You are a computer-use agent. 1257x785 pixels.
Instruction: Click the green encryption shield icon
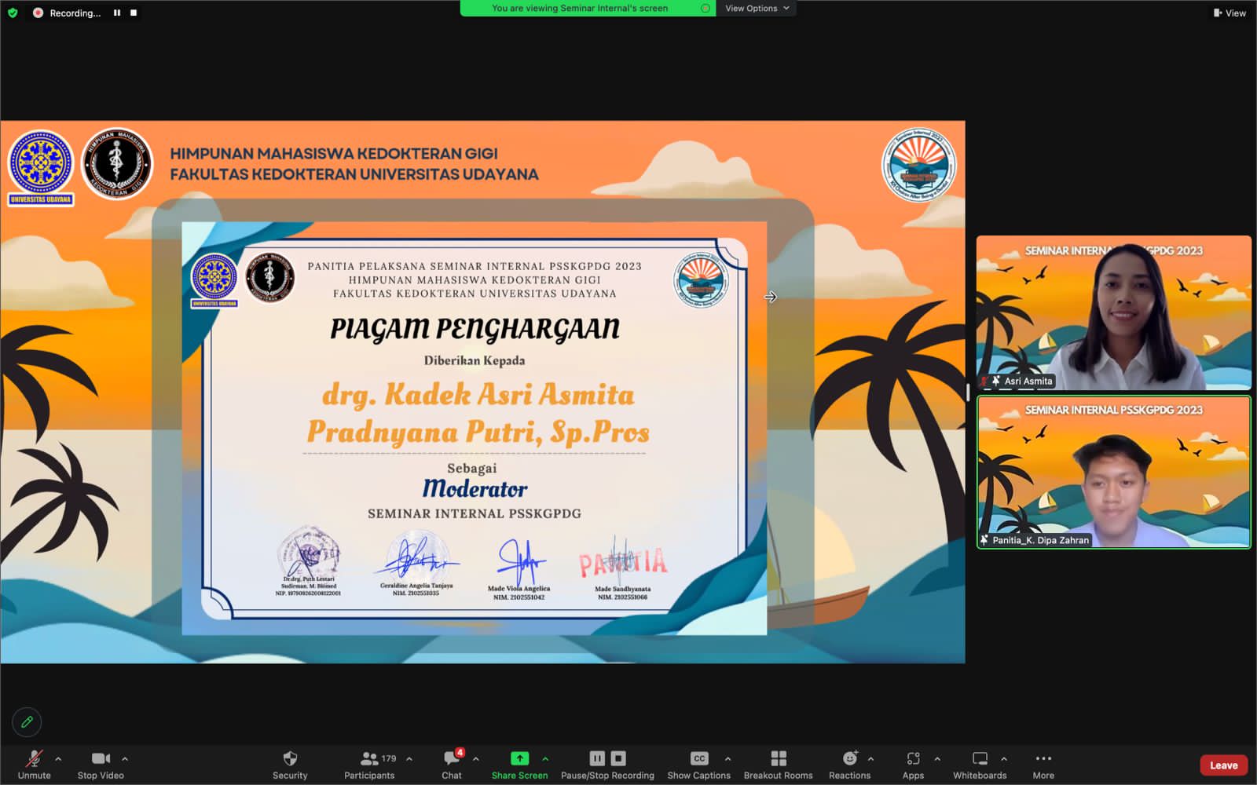(13, 13)
